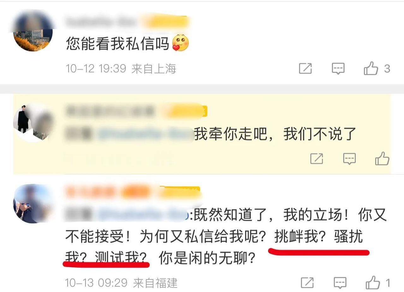This screenshot has height=292, width=404.
Task: Open profile of the first commenter avatar
Action: (33, 31)
